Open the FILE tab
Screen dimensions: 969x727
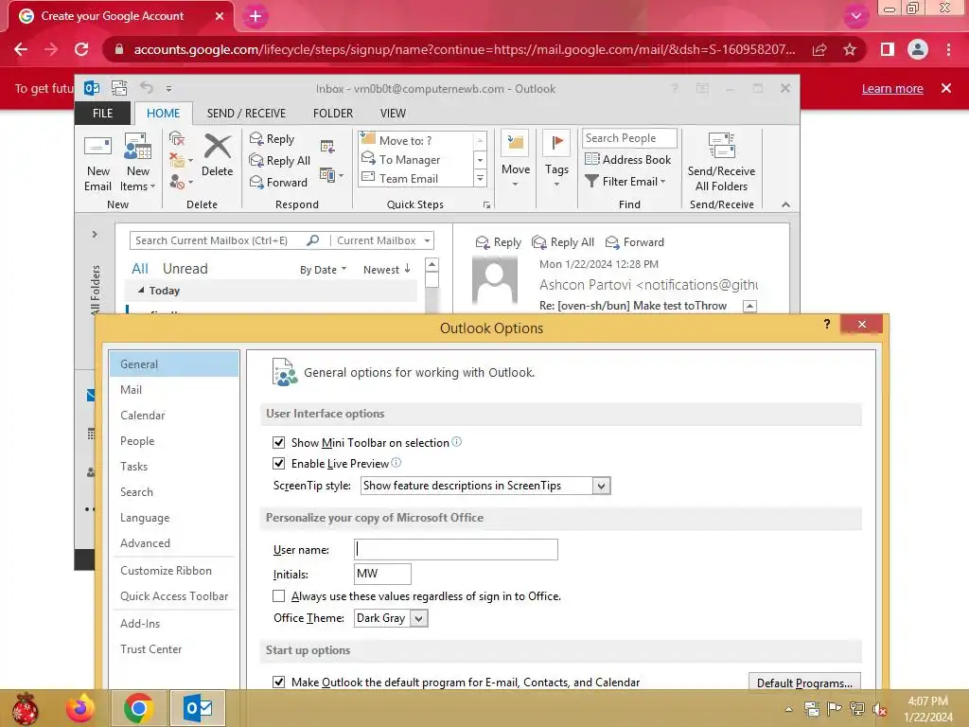click(102, 114)
